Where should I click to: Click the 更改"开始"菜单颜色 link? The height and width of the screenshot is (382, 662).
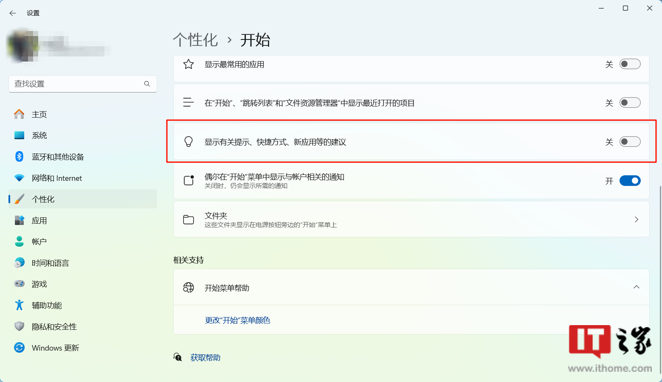tap(237, 320)
